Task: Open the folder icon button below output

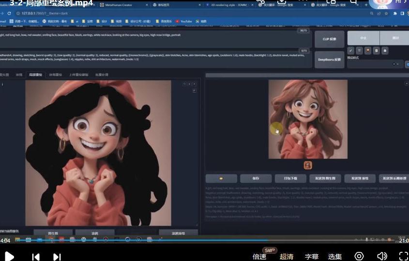Action: point(221,178)
